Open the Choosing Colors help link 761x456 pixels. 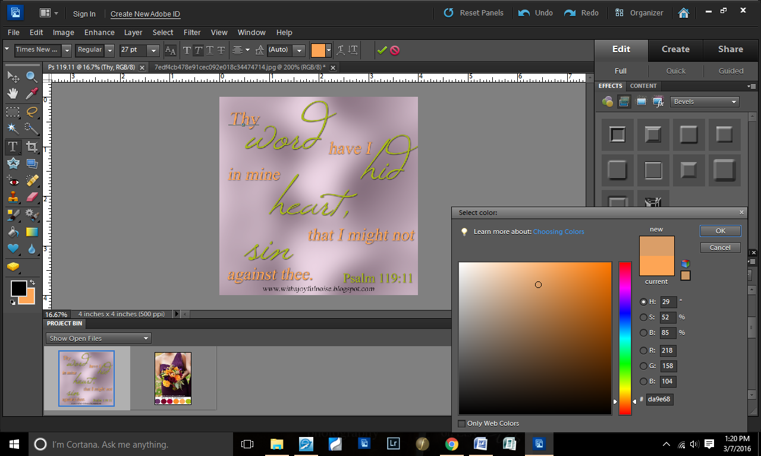point(558,232)
